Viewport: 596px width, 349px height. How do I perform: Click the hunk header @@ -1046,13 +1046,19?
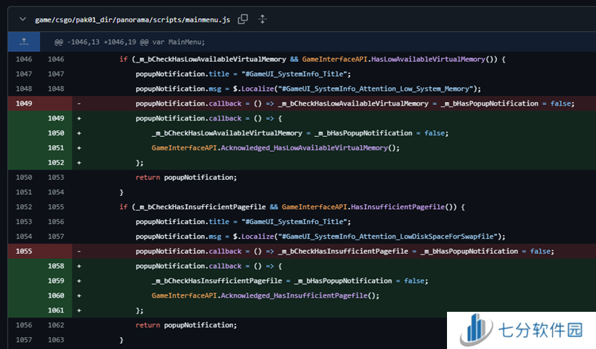coord(134,42)
